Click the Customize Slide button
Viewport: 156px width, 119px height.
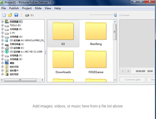point(133,80)
